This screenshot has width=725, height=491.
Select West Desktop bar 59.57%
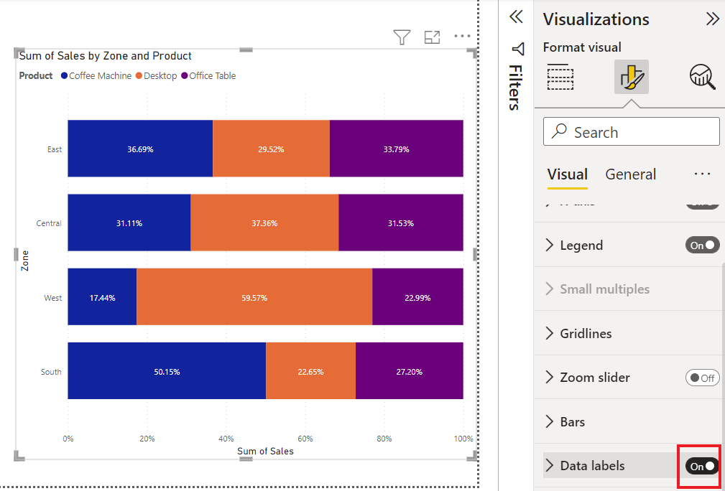point(254,297)
